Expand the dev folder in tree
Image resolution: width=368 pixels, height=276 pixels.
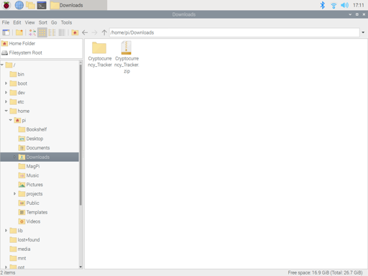6,93
